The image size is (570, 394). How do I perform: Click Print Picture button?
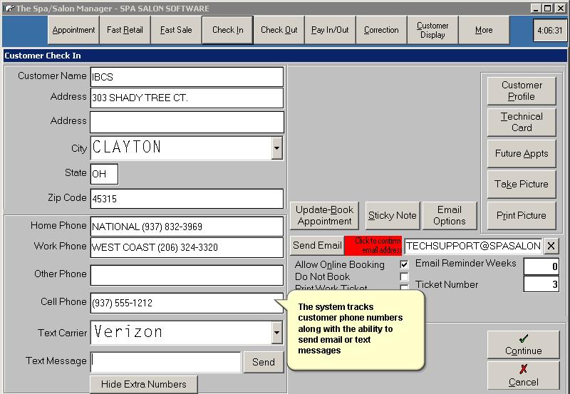pyautogui.click(x=522, y=215)
